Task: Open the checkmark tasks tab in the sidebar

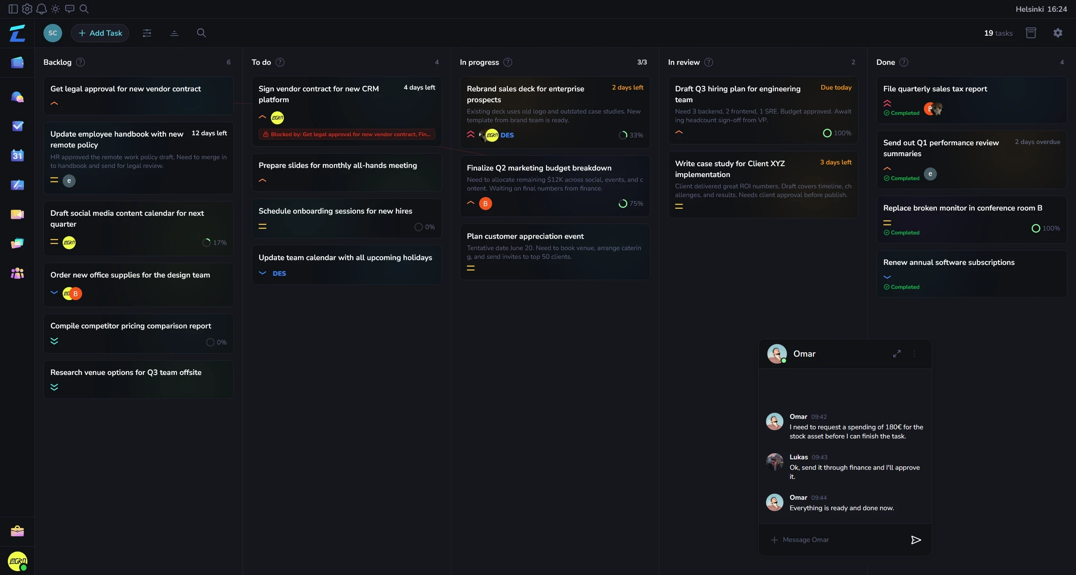Action: [17, 126]
